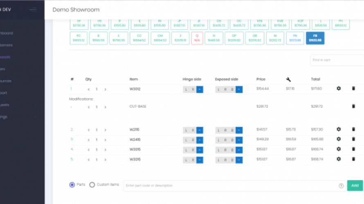
Task: Set hinge side R for W2415
Action: [193, 140]
